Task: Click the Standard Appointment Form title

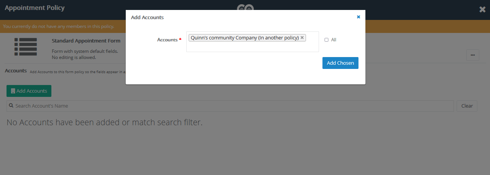Action: pyautogui.click(x=86, y=41)
